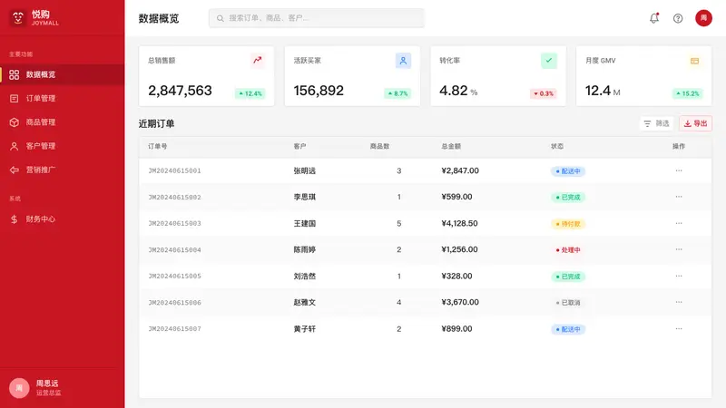Click the active buyers person icon
This screenshot has height=408, width=726.
click(x=403, y=60)
